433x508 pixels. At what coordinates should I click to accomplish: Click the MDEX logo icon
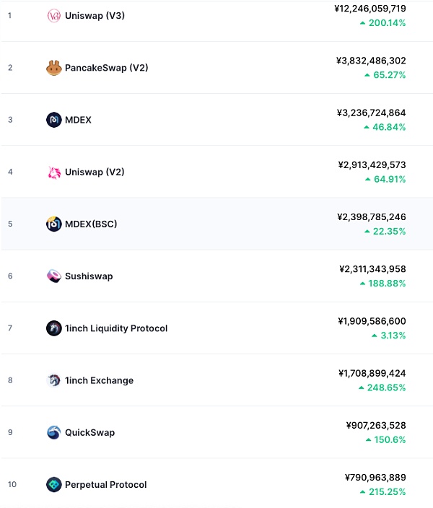(54, 120)
